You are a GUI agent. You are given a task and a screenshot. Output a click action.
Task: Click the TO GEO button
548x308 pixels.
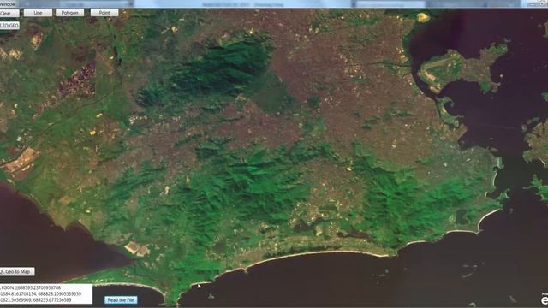(9, 26)
